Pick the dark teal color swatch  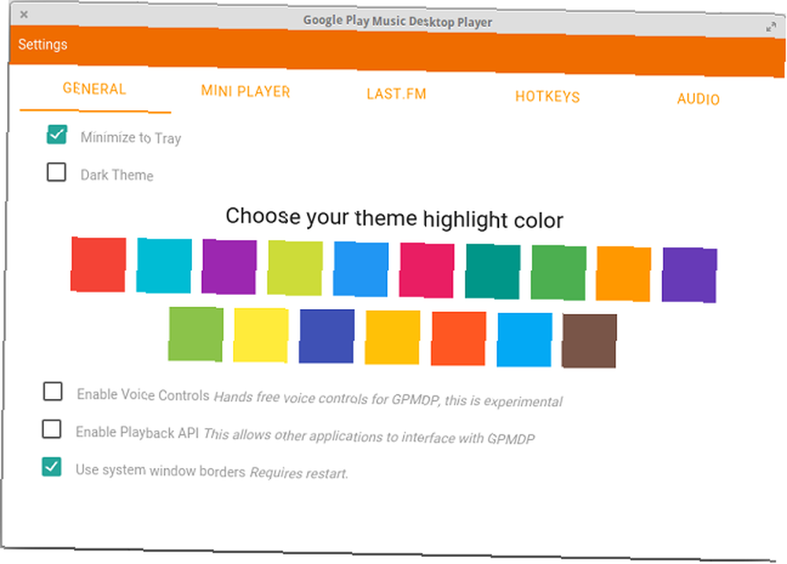(493, 271)
